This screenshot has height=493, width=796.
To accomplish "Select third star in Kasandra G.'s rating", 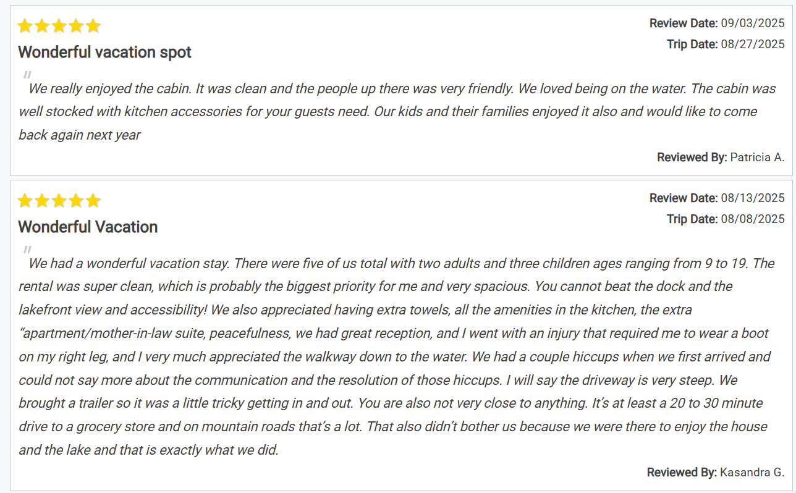I will point(59,201).
